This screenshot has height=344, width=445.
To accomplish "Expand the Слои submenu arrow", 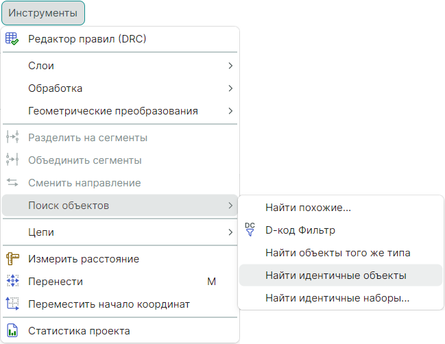I will [230, 66].
